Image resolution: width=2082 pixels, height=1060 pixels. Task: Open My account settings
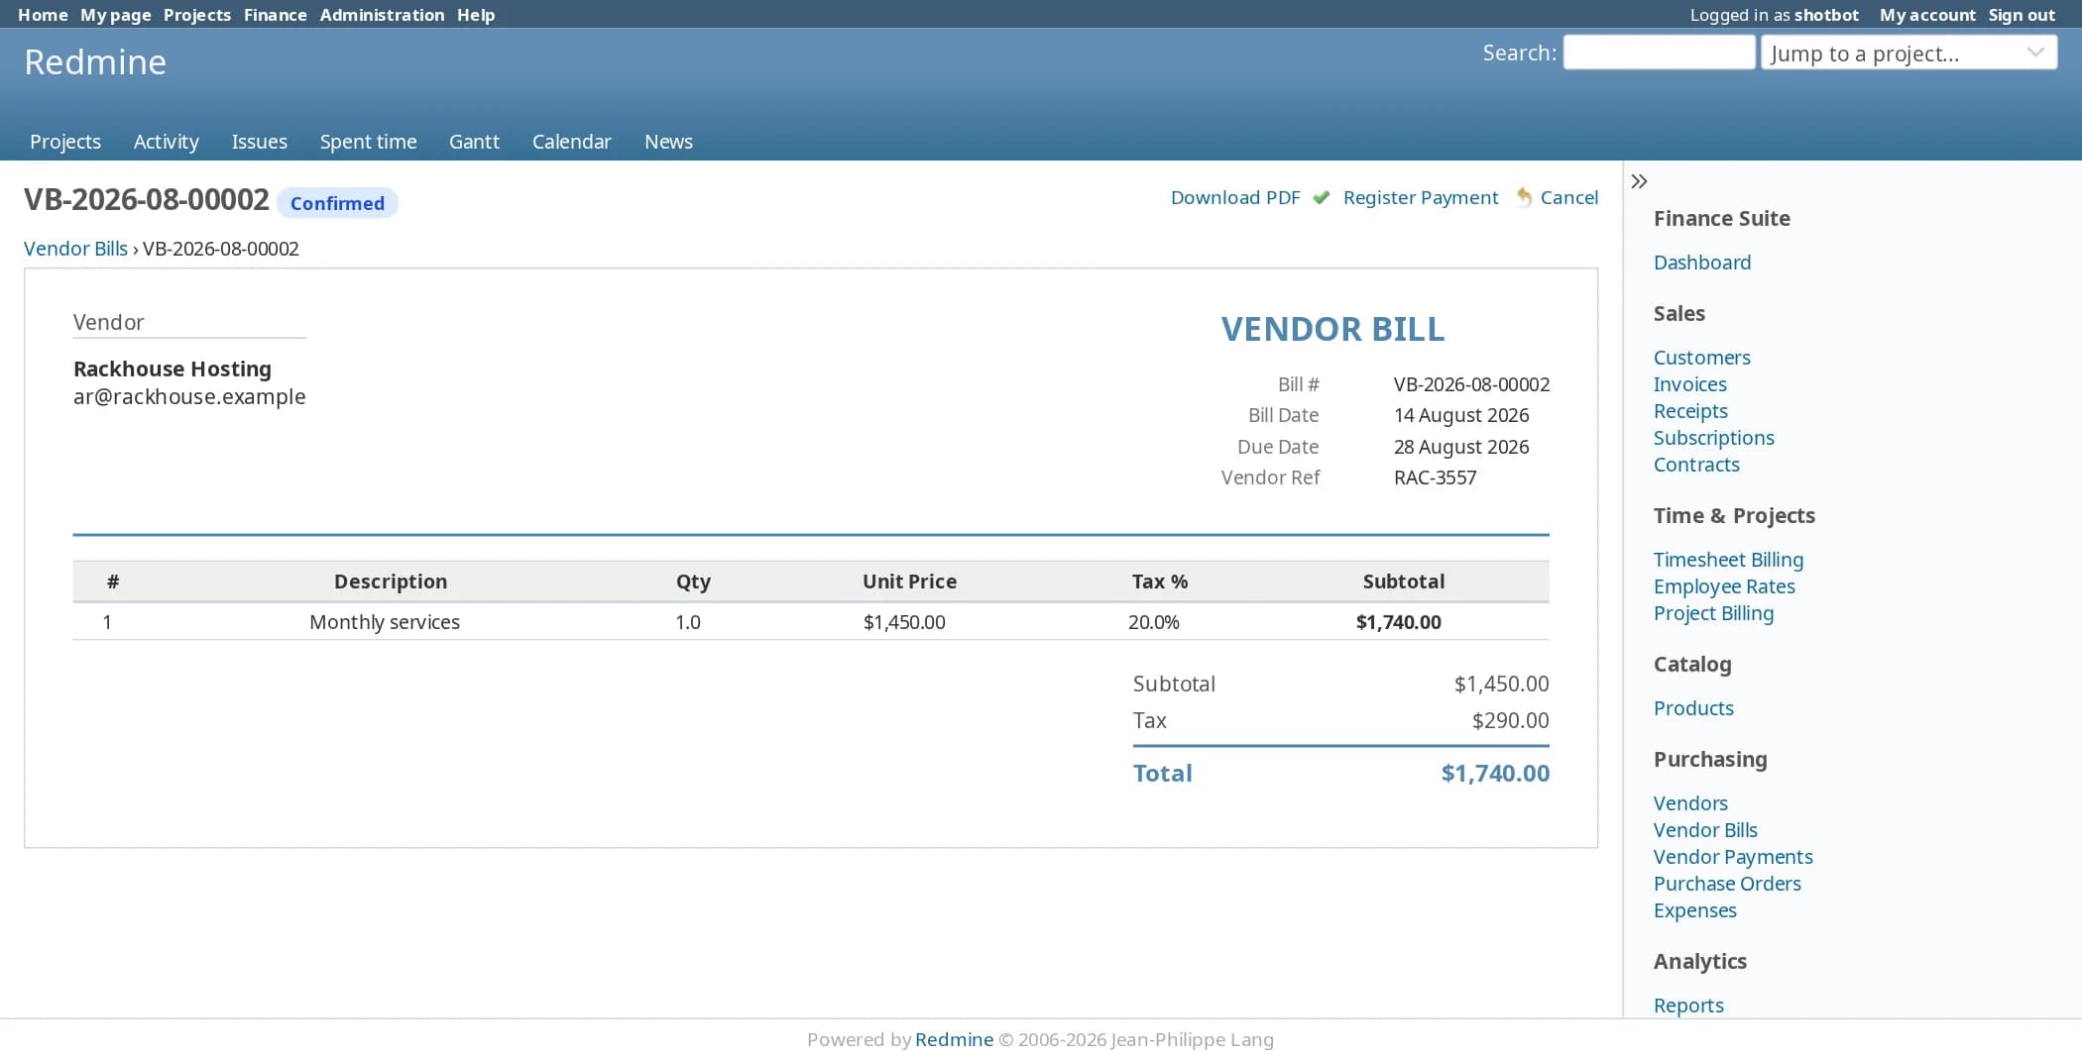point(1927,15)
